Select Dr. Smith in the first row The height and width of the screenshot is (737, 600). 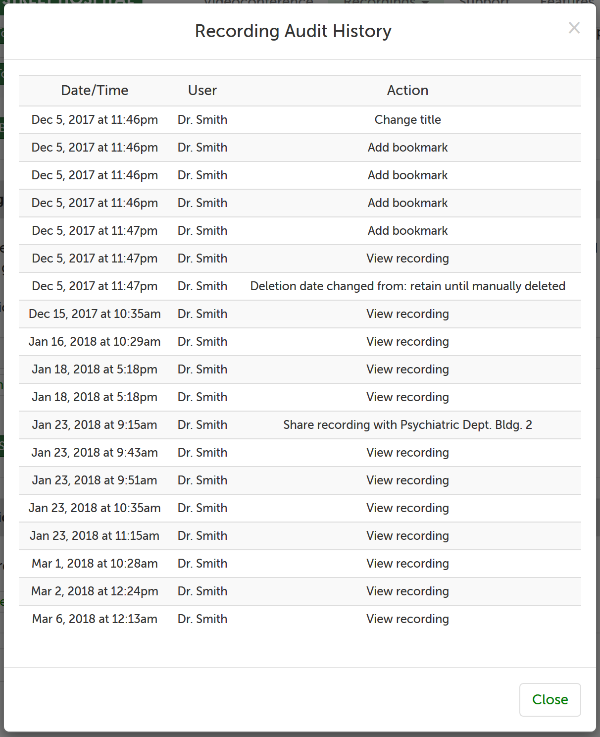click(x=202, y=119)
